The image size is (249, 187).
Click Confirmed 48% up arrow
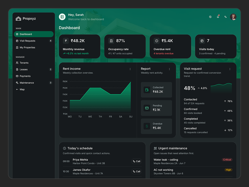[x=225, y=111]
